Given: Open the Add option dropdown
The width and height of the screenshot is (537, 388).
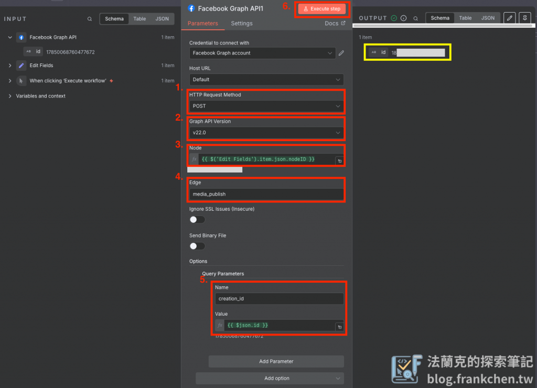Looking at the screenshot, I should pyautogui.click(x=270, y=379).
